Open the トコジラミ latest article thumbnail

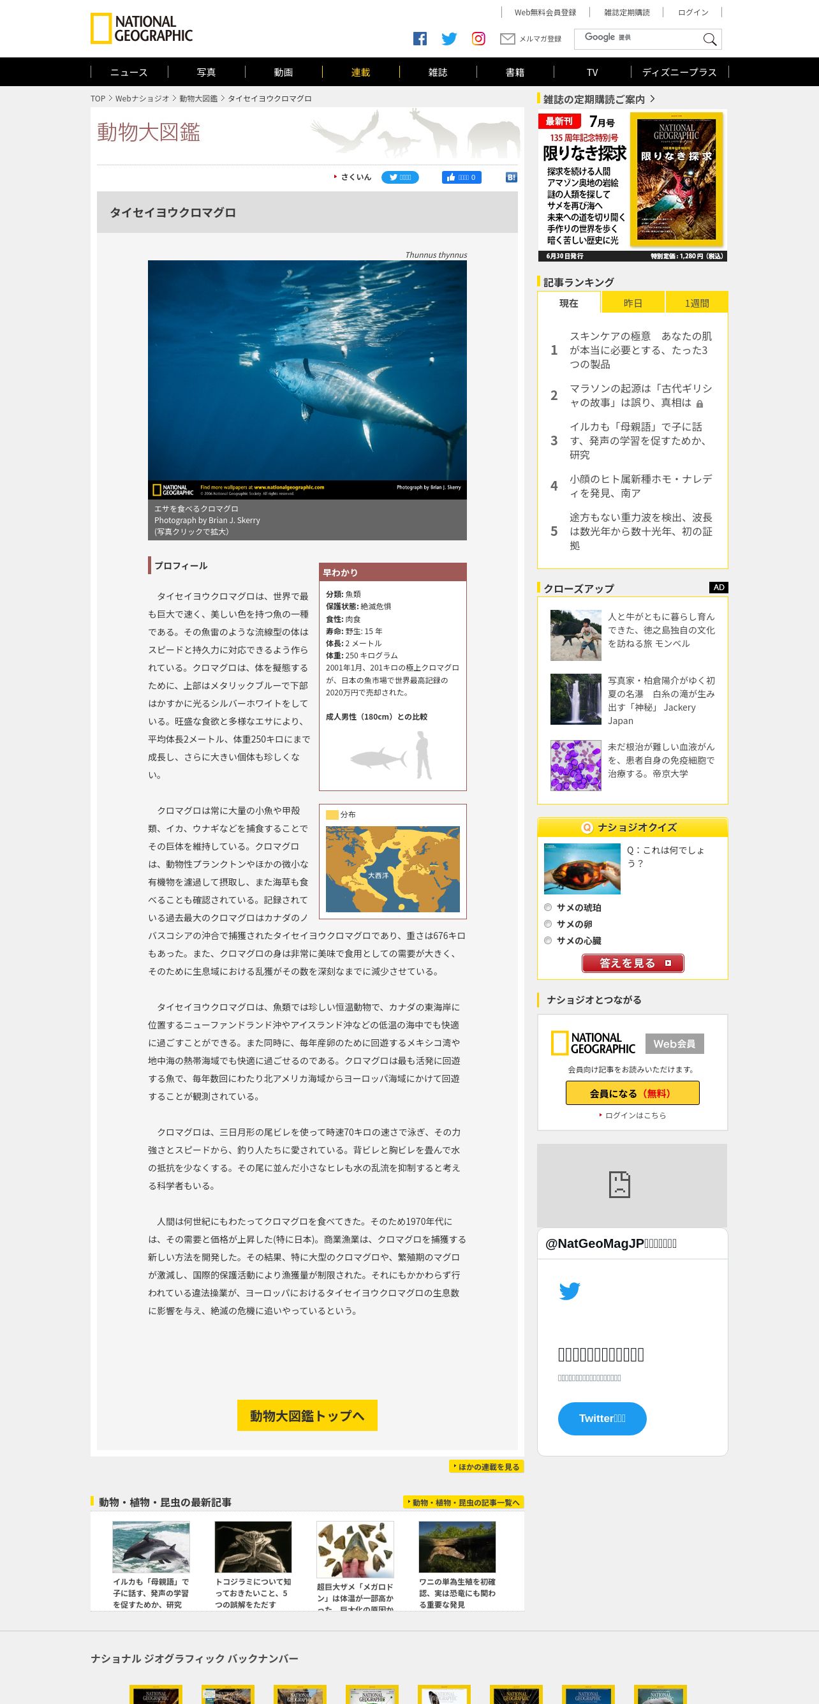pyautogui.click(x=253, y=1546)
